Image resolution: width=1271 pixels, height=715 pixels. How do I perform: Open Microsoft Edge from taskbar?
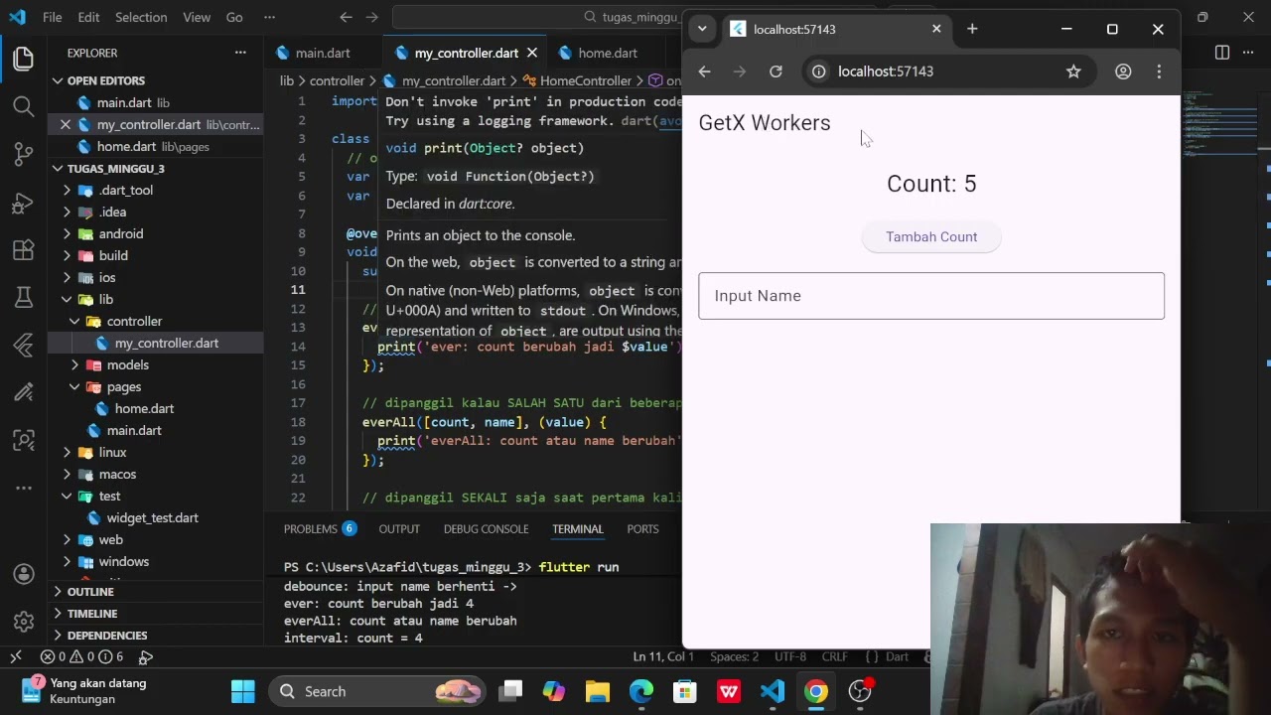point(641,691)
